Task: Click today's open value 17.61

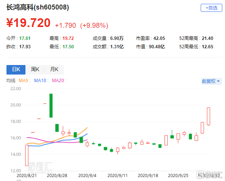Action: tap(25, 38)
